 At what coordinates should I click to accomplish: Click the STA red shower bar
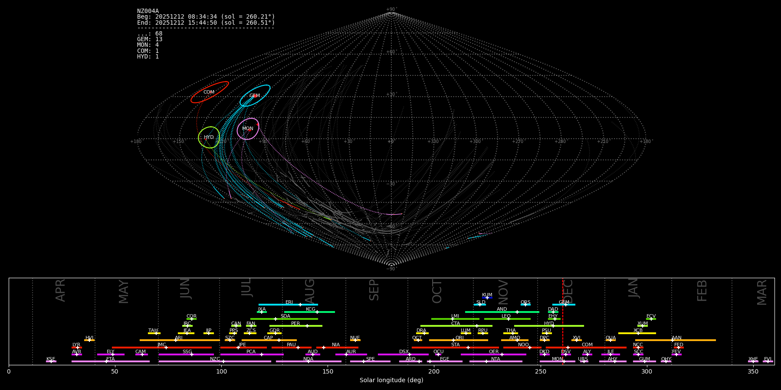(456, 348)
